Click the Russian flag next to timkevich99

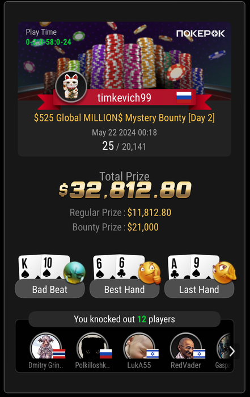click(x=184, y=98)
